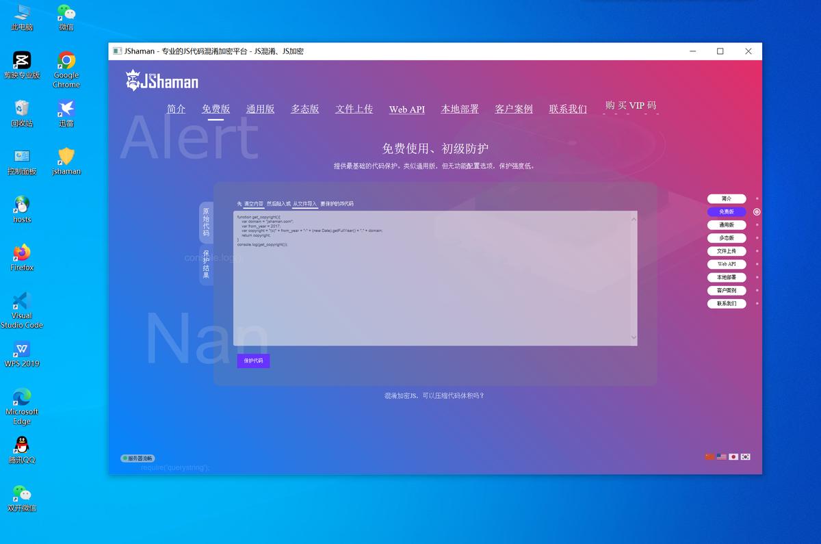Choose the Japanese flag language icon
Image resolution: width=821 pixels, height=544 pixels.
point(733,456)
